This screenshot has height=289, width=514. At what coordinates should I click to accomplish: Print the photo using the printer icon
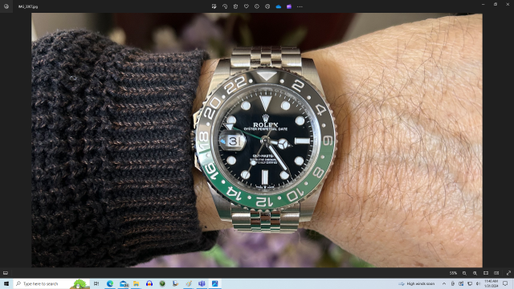[267, 6]
